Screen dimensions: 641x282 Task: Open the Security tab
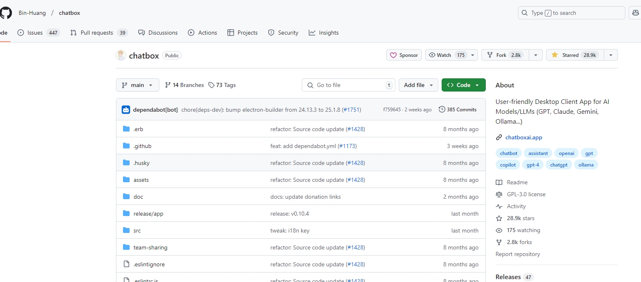283,33
